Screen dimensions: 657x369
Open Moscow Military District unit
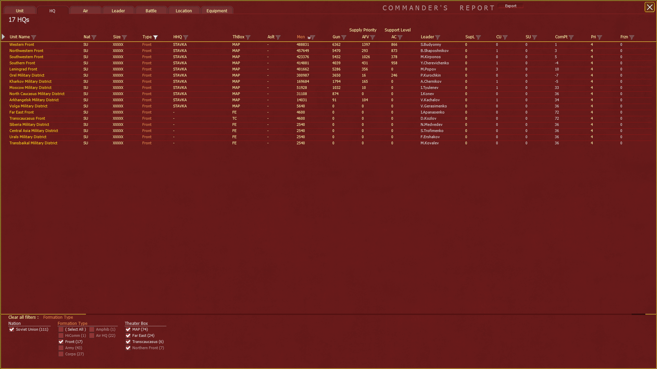coord(30,88)
